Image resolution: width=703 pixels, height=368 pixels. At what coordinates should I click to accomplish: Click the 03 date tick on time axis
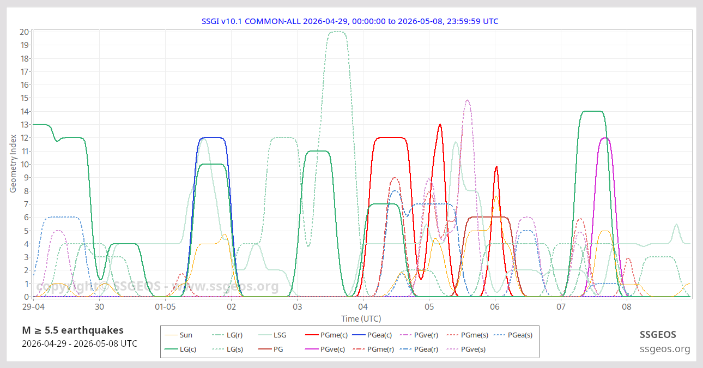[297, 307]
